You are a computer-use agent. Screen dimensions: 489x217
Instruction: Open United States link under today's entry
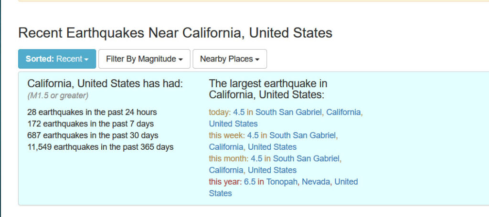(x=233, y=124)
